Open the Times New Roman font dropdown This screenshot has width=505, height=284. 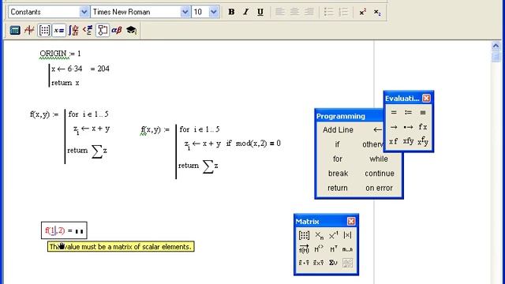point(185,12)
